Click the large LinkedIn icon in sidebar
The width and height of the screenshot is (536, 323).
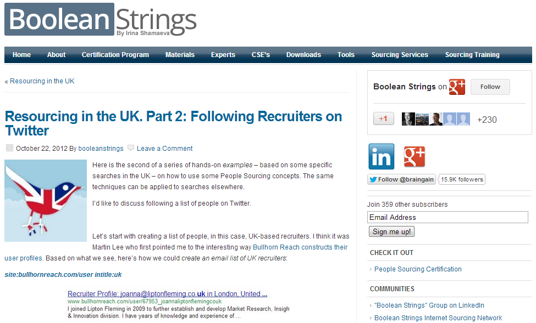point(382,156)
